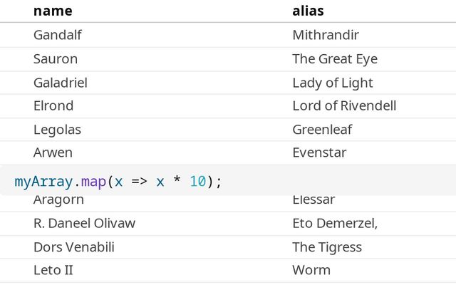The image size is (456, 285).
Task: Select the Greenleaf alias cell
Action: coord(322,130)
